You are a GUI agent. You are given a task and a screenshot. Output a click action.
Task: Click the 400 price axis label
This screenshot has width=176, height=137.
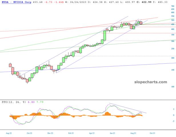[173, 29]
